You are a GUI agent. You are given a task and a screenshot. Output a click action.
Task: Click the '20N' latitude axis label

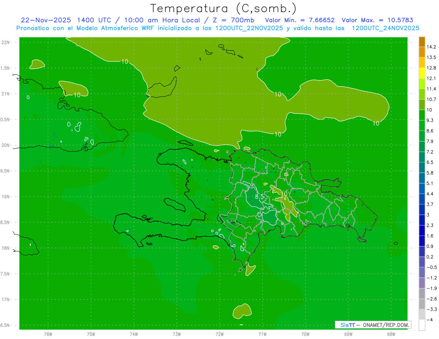(5, 145)
